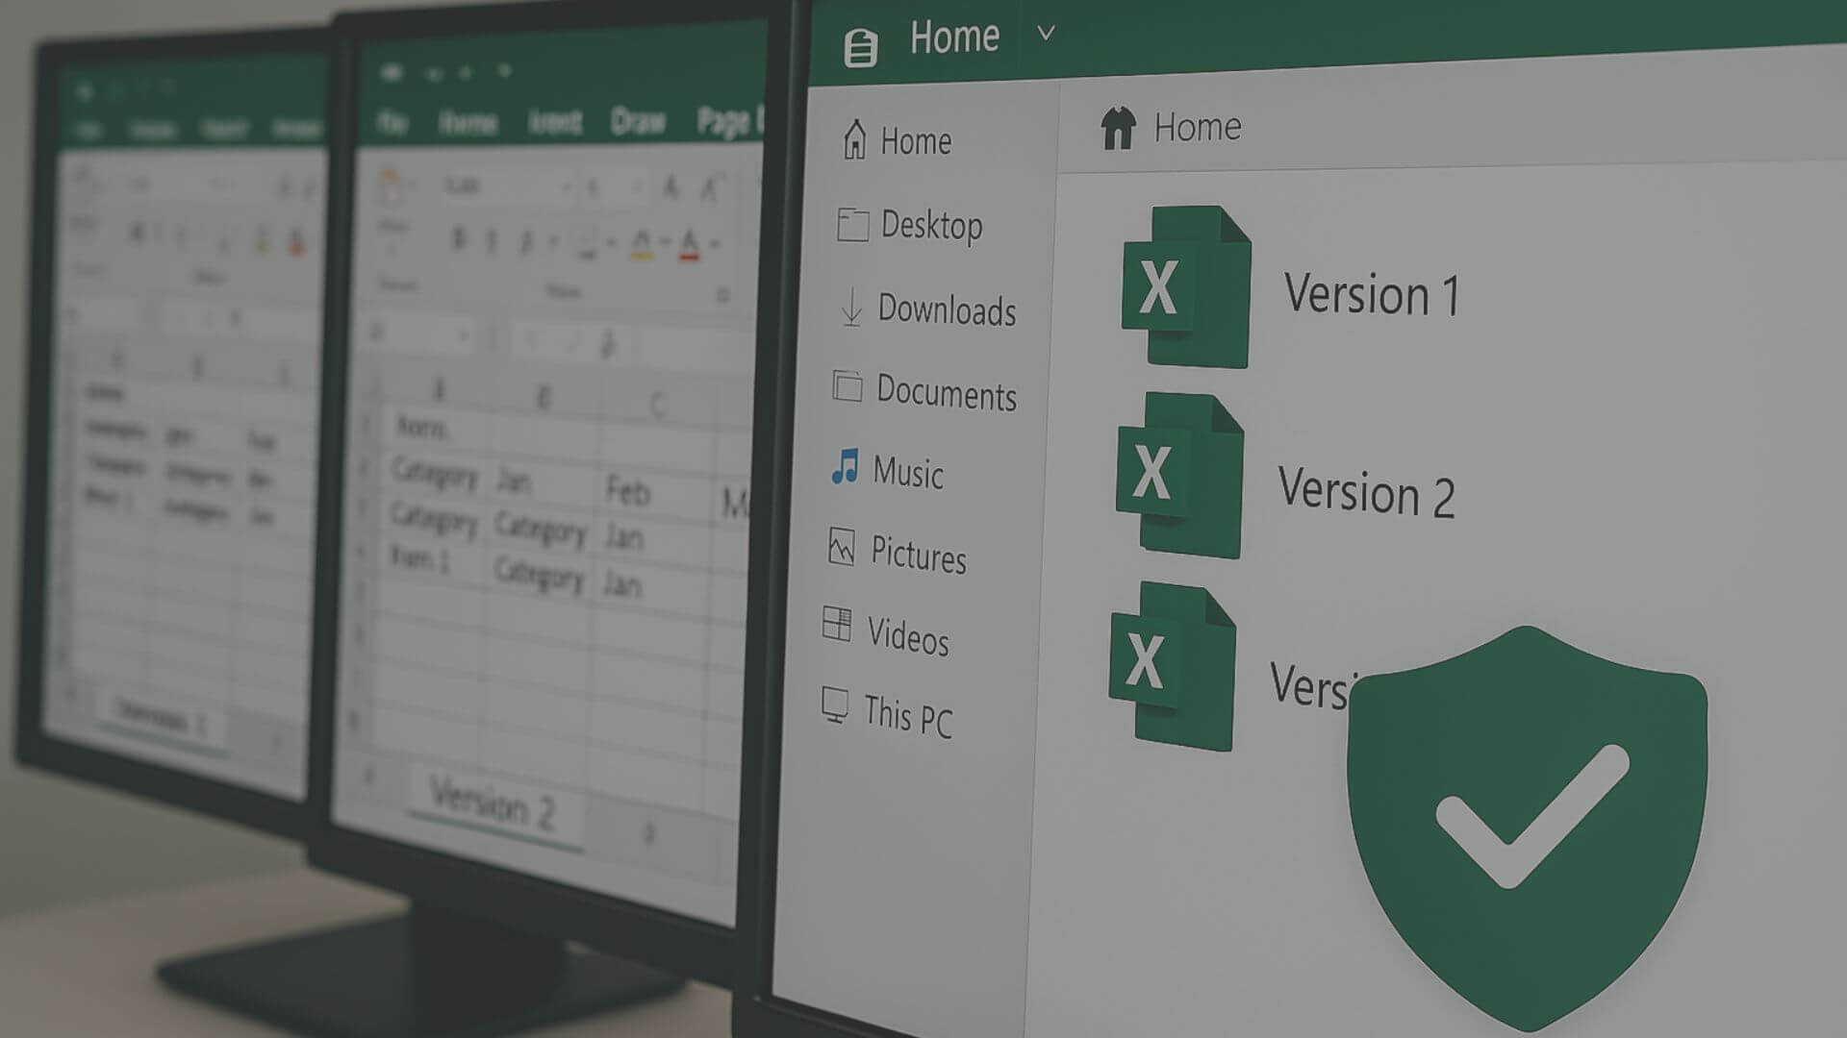Click the yellow fill color icon in middle Excel
1847x1038 pixels.
click(642, 244)
